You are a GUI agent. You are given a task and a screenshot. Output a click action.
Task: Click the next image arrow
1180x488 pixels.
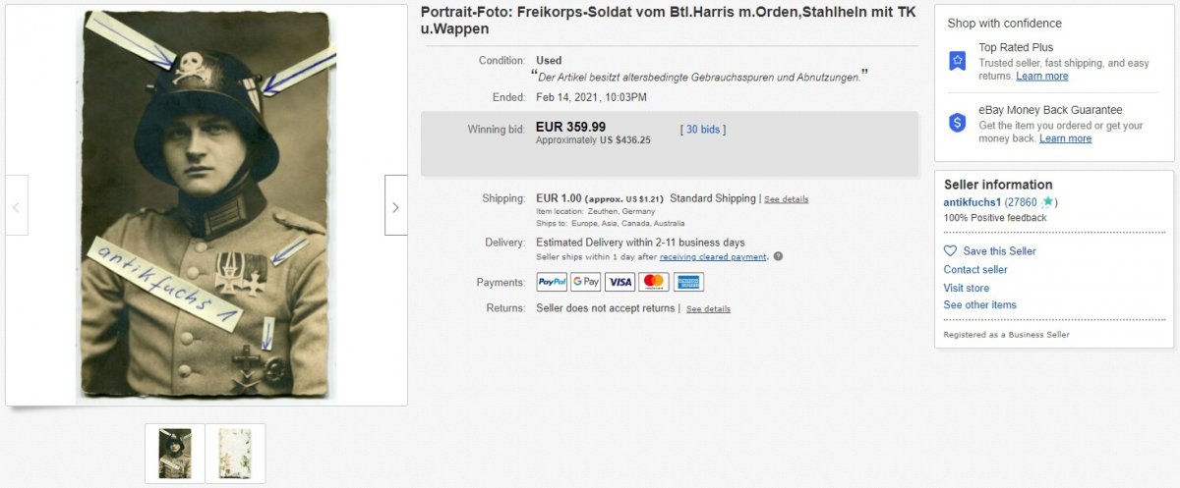pos(395,206)
